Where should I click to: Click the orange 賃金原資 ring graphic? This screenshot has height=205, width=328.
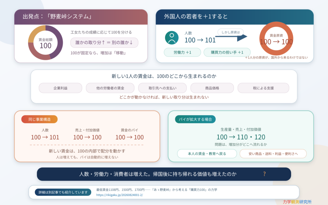tap(276, 39)
